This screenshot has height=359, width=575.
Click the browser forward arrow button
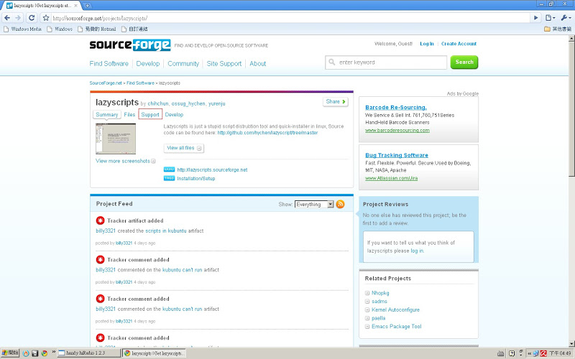(x=18, y=17)
